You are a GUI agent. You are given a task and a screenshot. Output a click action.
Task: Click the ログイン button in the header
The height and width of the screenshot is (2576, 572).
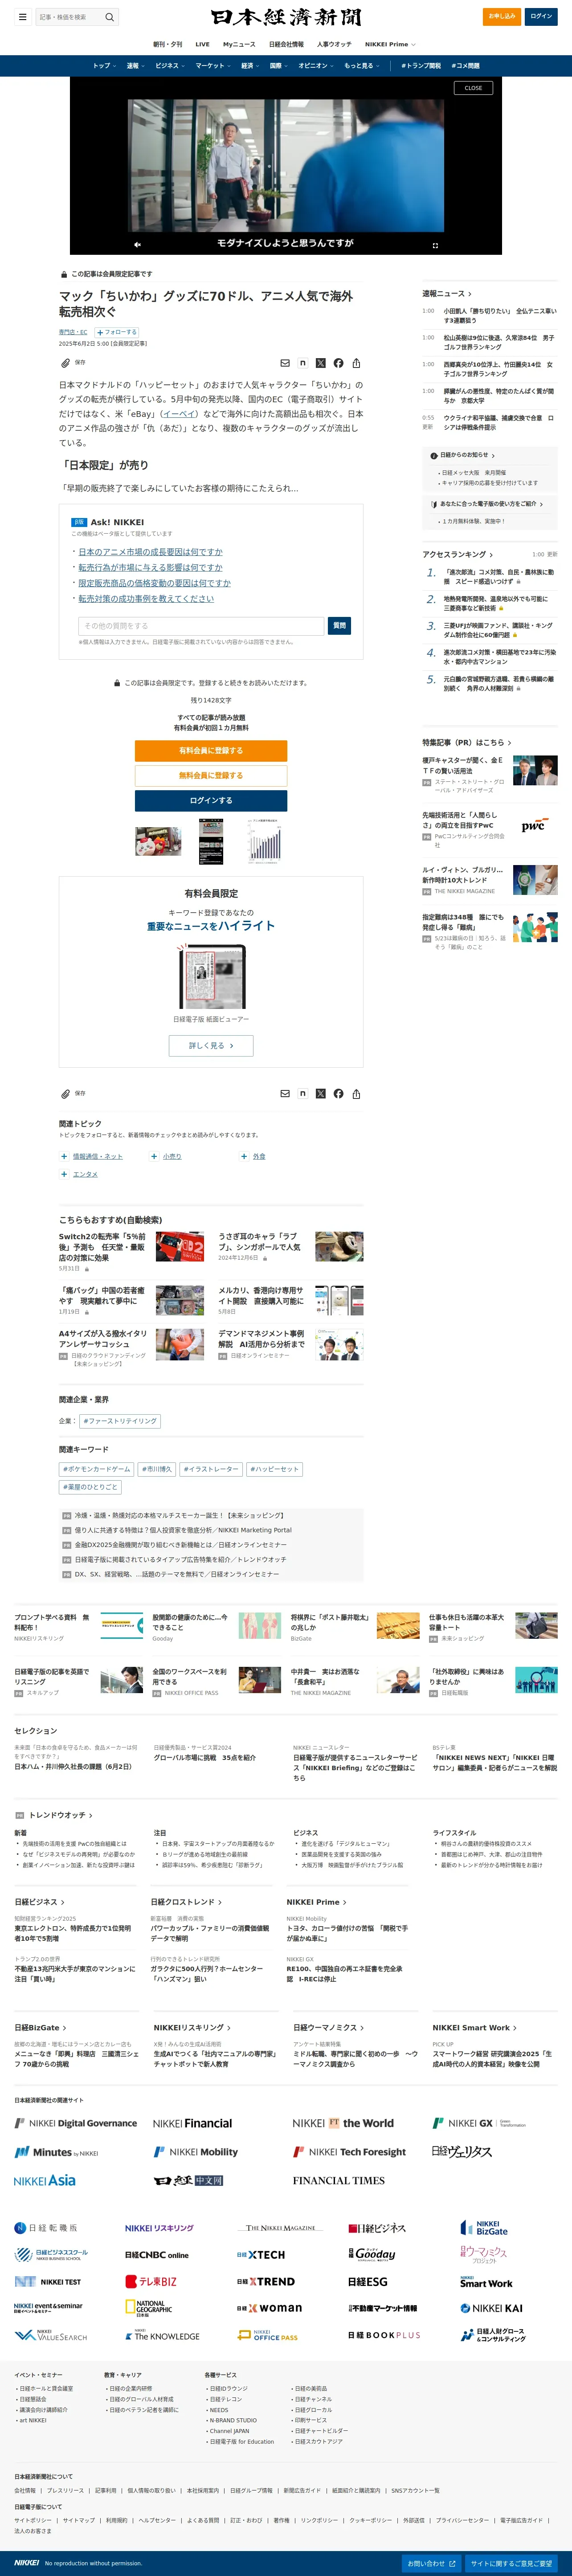tap(541, 16)
